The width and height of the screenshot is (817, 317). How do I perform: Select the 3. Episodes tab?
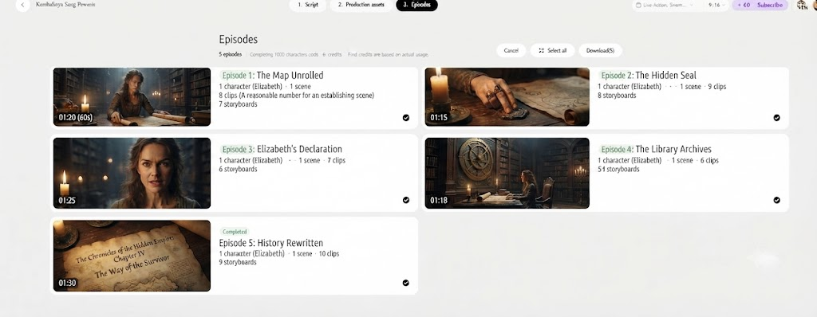tap(416, 5)
